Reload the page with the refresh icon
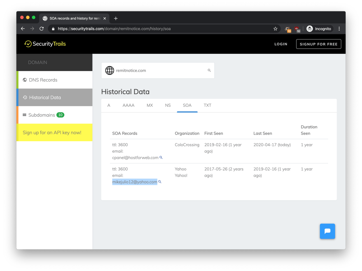Screen dimensions: 362x271 [42, 29]
